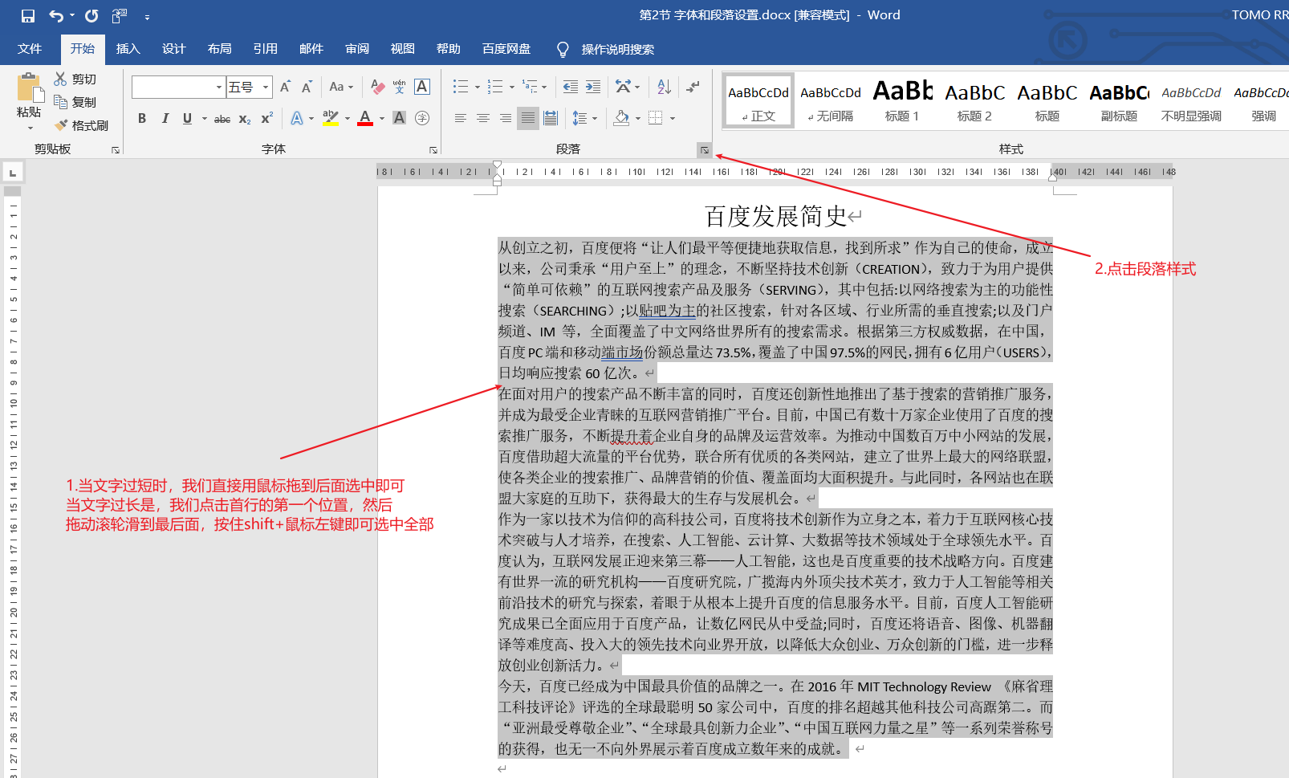1289x778 pixels.
Task: Click 操作说明搜索 search box
Action: click(x=617, y=50)
